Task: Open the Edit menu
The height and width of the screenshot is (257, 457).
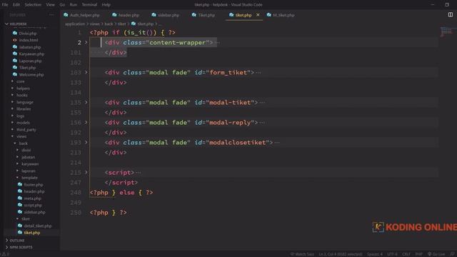Action: [16, 5]
